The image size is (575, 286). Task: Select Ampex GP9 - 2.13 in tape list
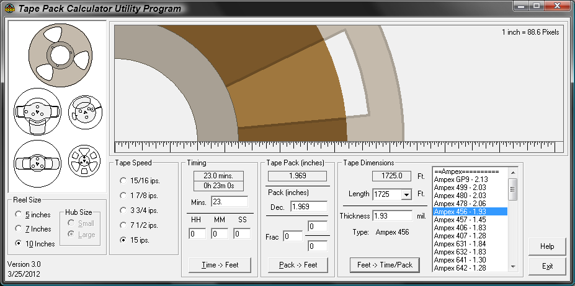[x=470, y=180]
